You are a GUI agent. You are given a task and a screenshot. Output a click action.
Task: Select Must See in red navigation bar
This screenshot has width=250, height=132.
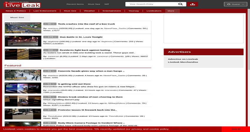(70, 11)
